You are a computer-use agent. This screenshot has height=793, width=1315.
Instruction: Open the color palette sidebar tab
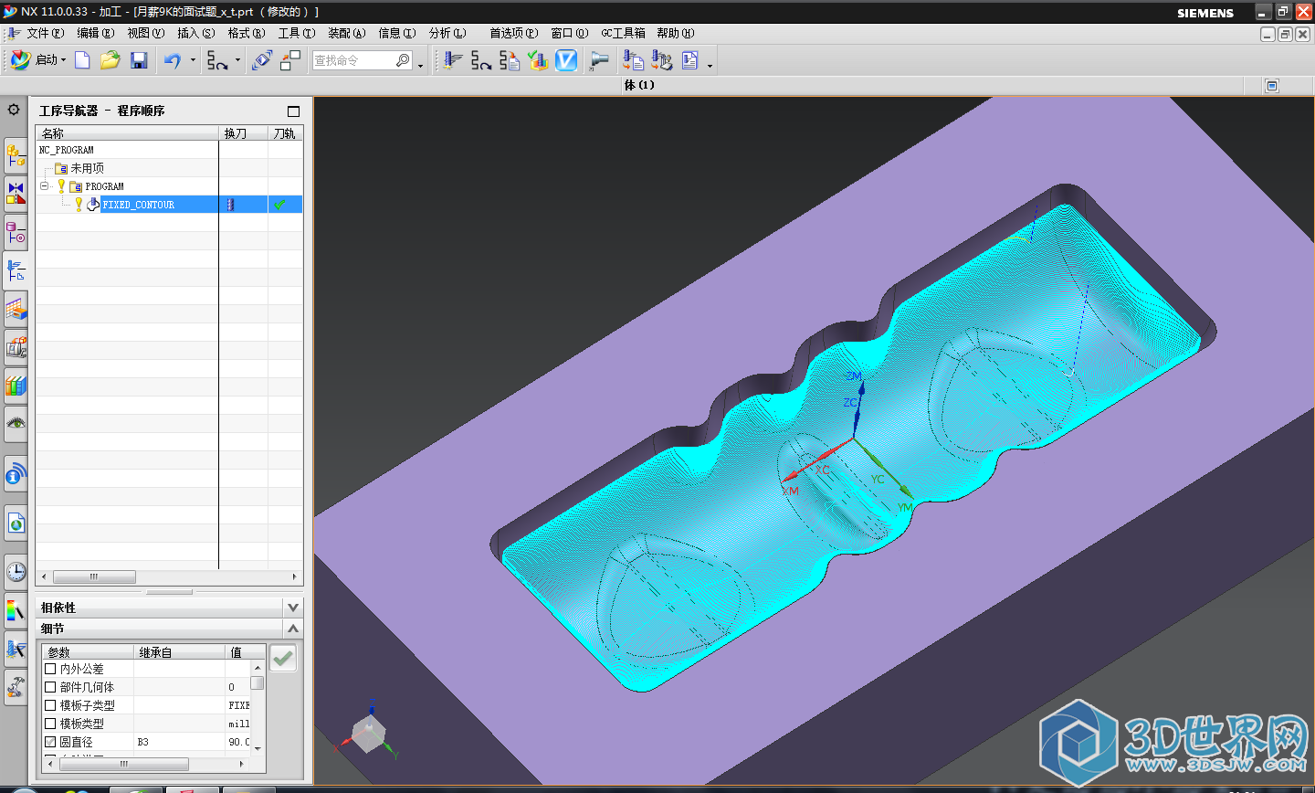tap(16, 609)
